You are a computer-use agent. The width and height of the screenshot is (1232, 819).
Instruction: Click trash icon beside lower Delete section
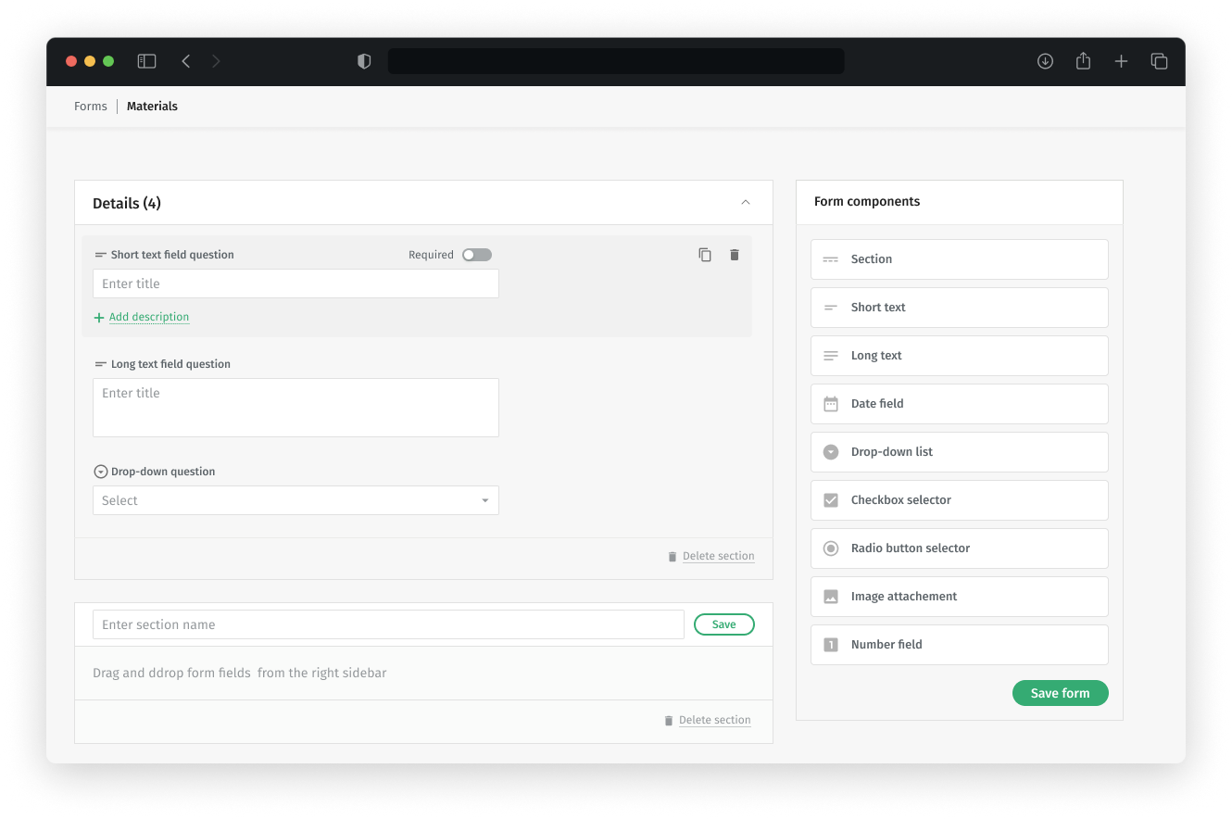coord(669,721)
